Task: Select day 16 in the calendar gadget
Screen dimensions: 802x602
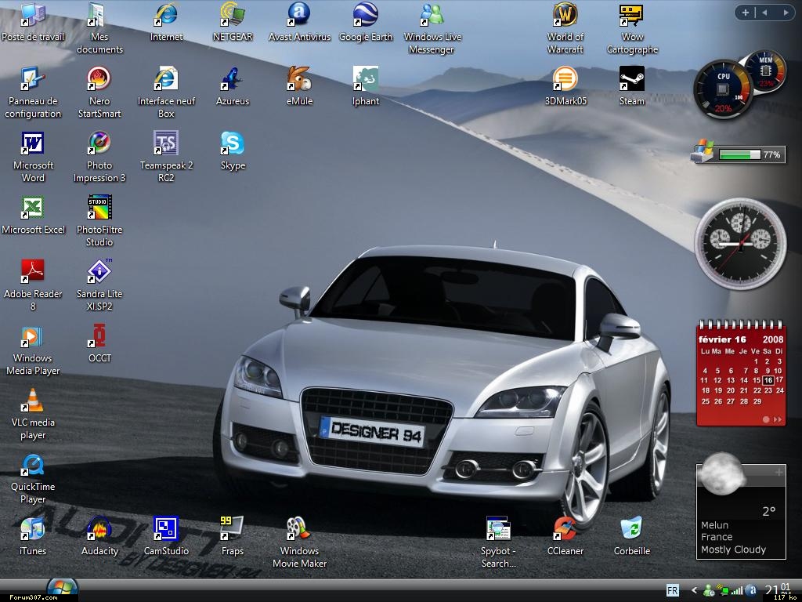Action: (768, 380)
